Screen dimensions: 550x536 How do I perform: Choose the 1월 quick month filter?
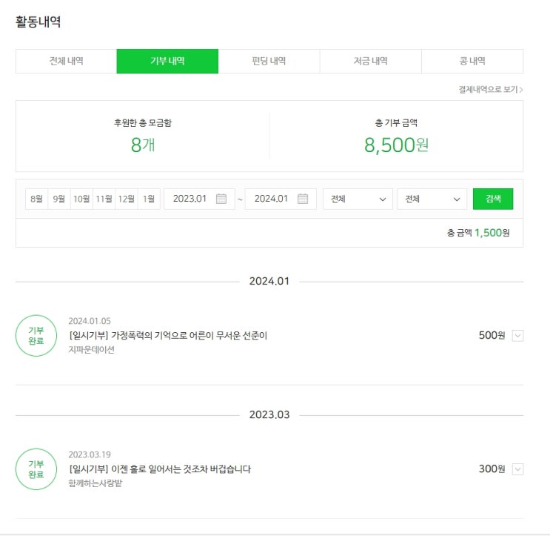point(149,199)
